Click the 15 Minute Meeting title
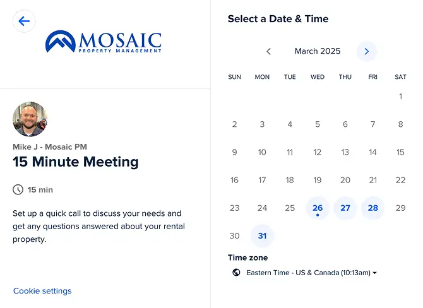This screenshot has height=308, width=423. click(76, 162)
